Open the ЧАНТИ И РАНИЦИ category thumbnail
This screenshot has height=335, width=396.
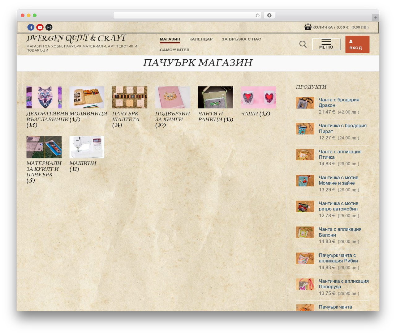click(216, 97)
